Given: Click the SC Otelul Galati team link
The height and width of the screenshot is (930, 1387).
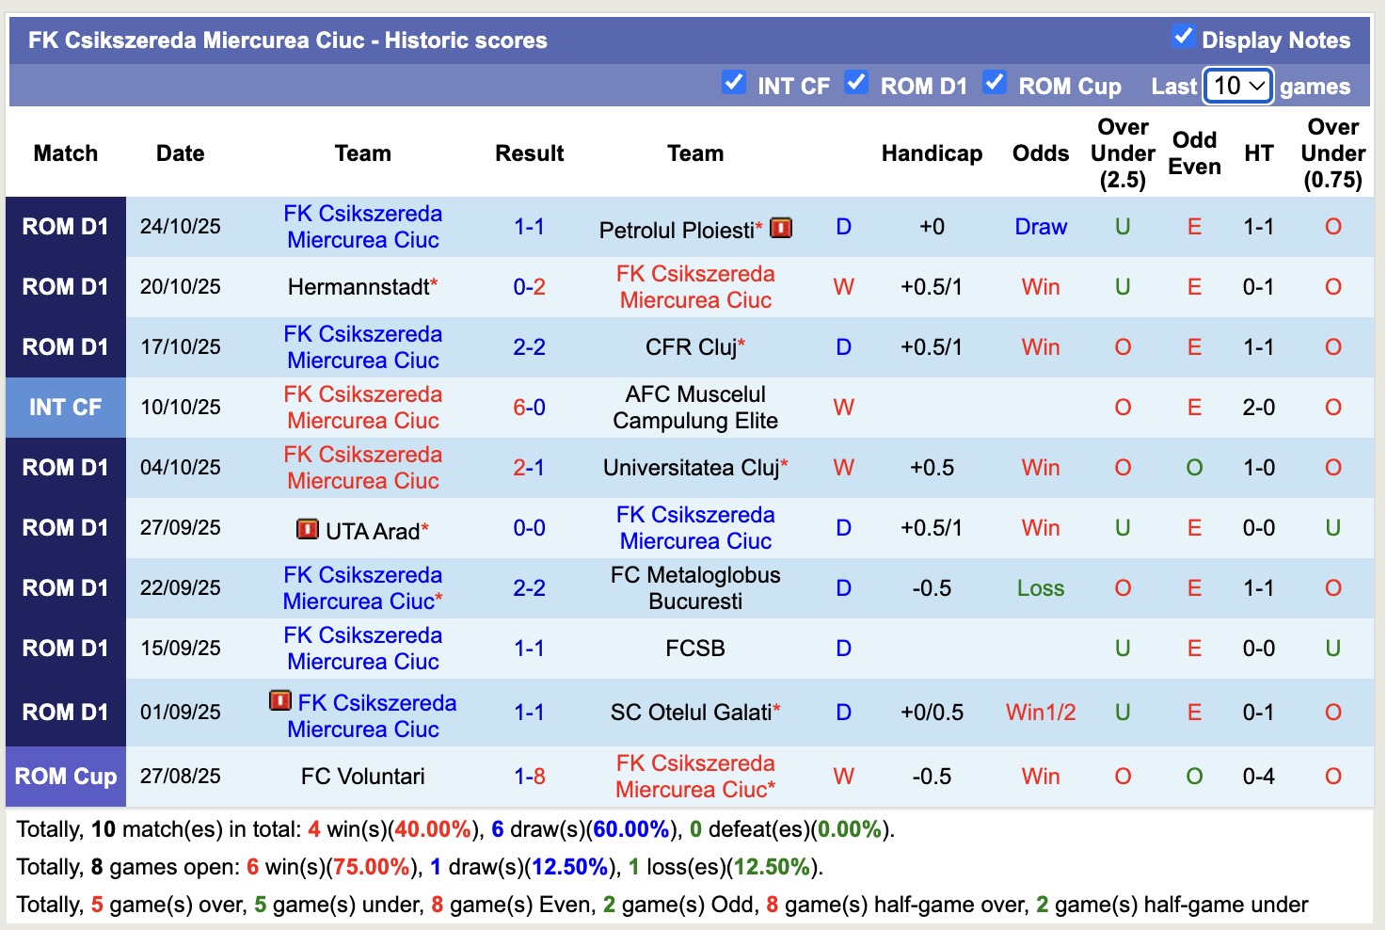Looking at the screenshot, I should tap(691, 713).
